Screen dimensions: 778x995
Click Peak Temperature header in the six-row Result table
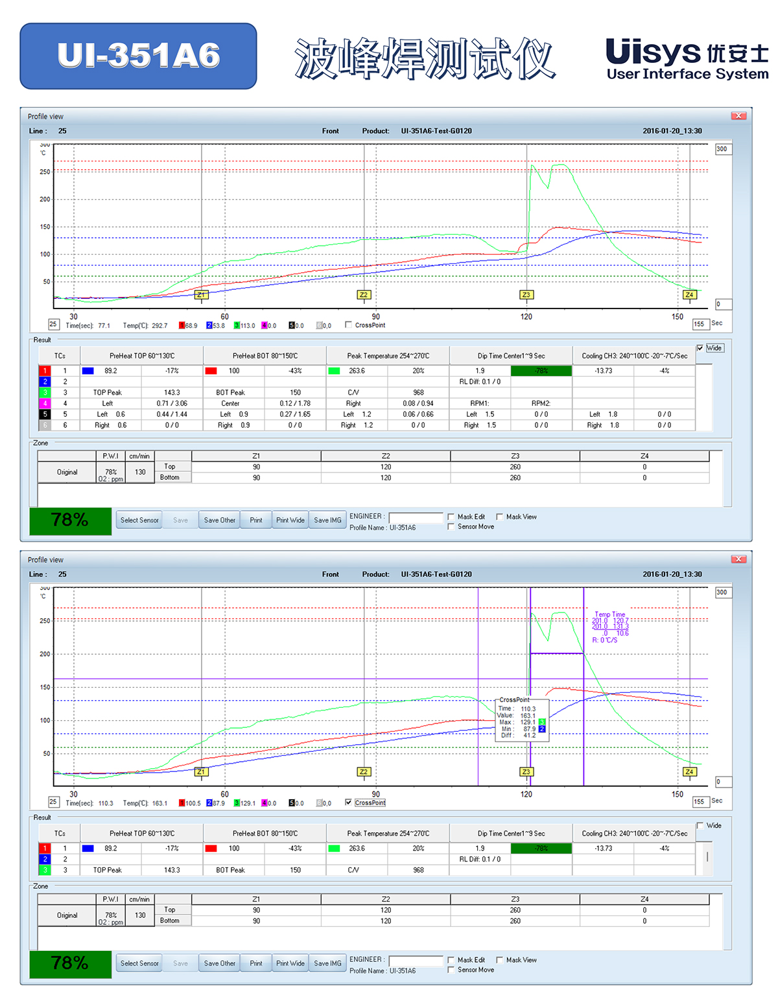(x=388, y=356)
